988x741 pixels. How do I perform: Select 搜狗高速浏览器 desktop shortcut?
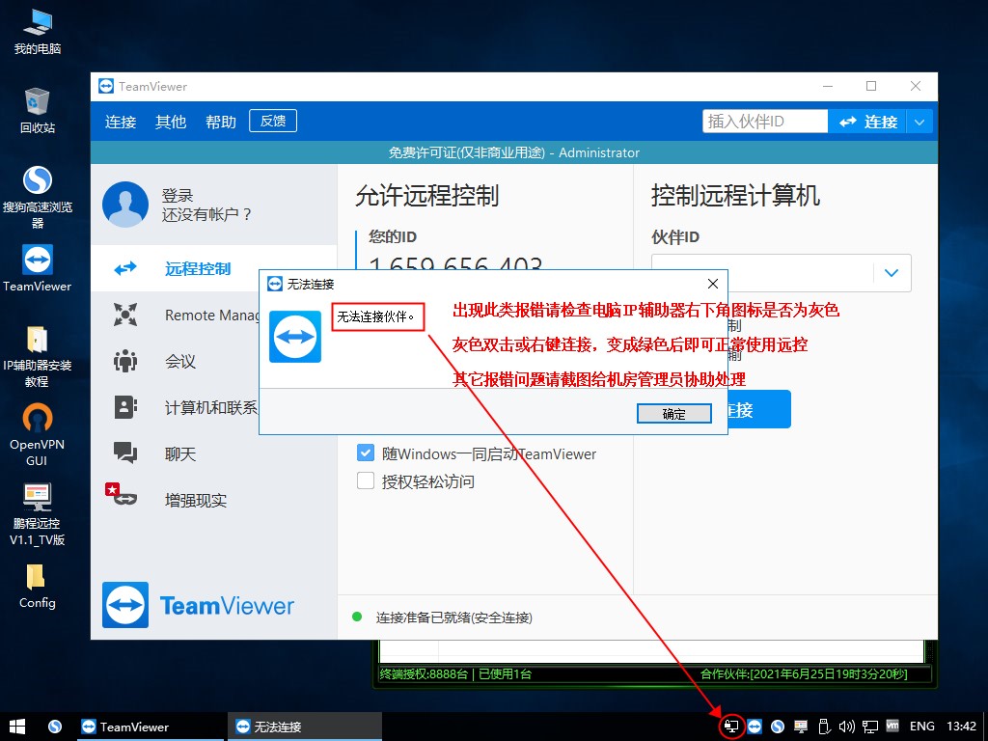tap(38, 197)
